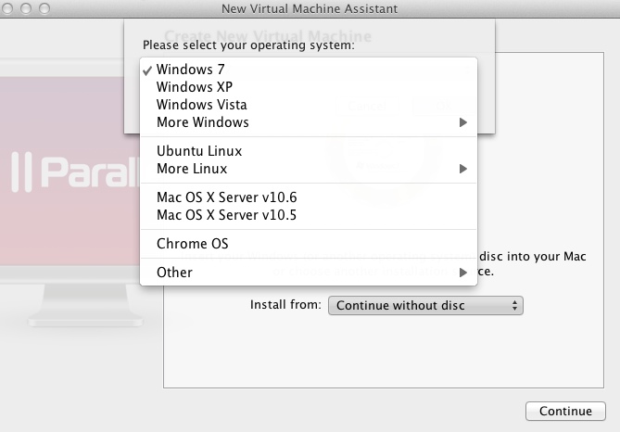Minimize the assistant window
Screen dimensions: 620x432
click(x=26, y=8)
